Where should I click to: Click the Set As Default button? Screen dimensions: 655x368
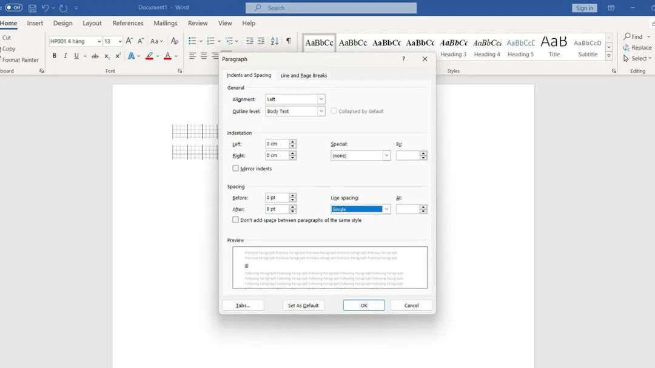pyautogui.click(x=303, y=306)
